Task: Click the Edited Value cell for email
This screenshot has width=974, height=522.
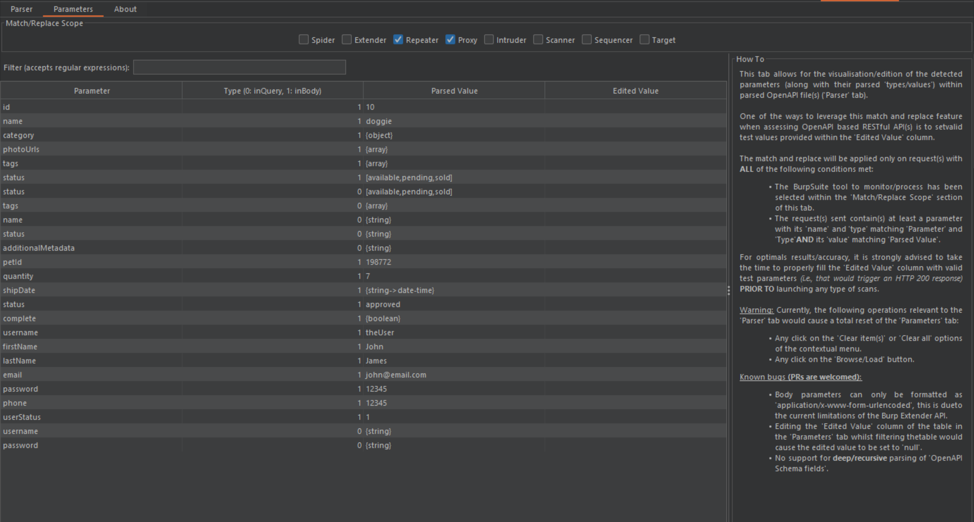Action: click(635, 375)
